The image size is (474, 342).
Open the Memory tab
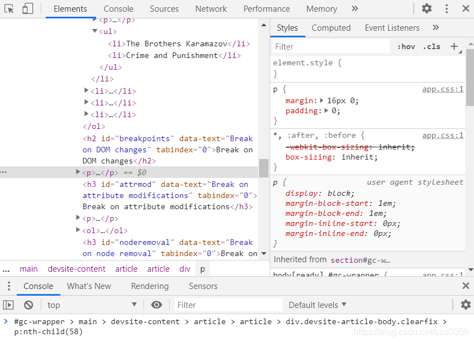tap(322, 9)
